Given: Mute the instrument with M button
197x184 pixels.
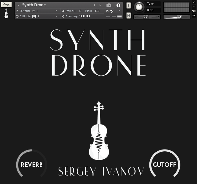Looking at the screenshot, I should point(128,16).
